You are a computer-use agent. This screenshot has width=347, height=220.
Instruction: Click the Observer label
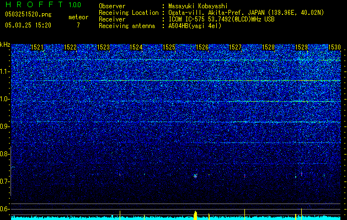tap(112, 6)
